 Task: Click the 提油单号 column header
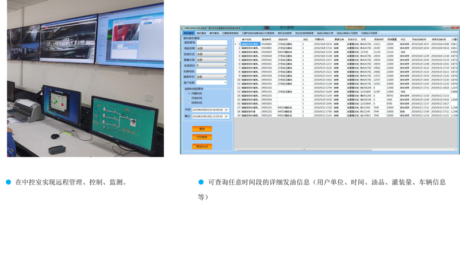pos(269,39)
